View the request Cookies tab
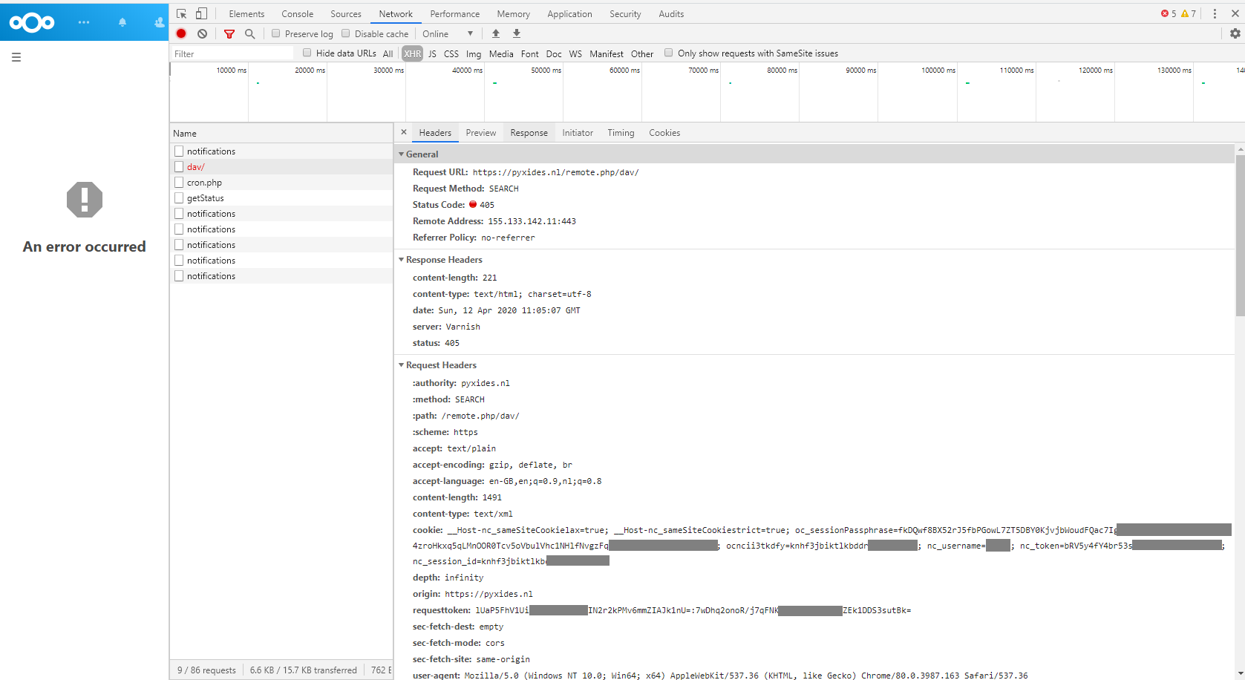Screen dimensions: 1245x680 664,133
